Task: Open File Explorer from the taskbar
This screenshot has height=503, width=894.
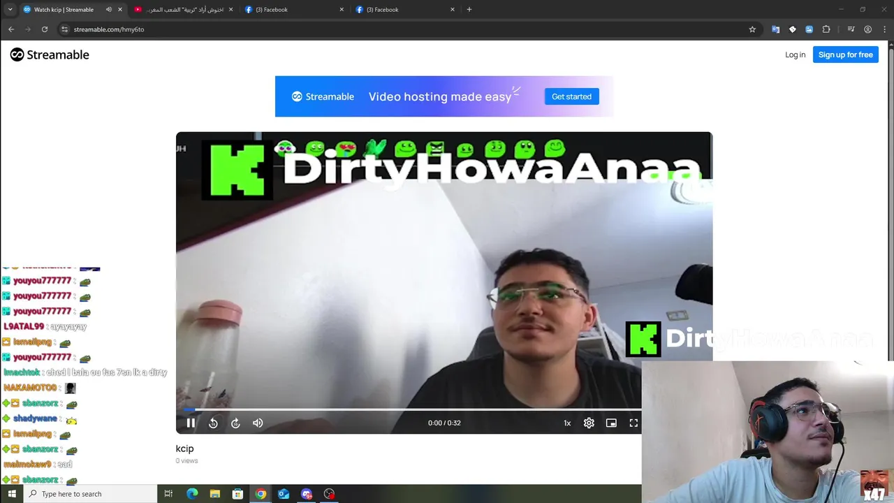Action: click(215, 494)
